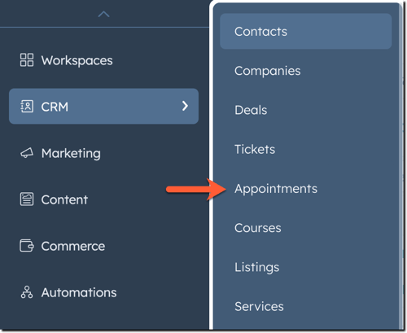Screen dimensions: 407x333
Task: Click the Content page icon
Action: [27, 199]
